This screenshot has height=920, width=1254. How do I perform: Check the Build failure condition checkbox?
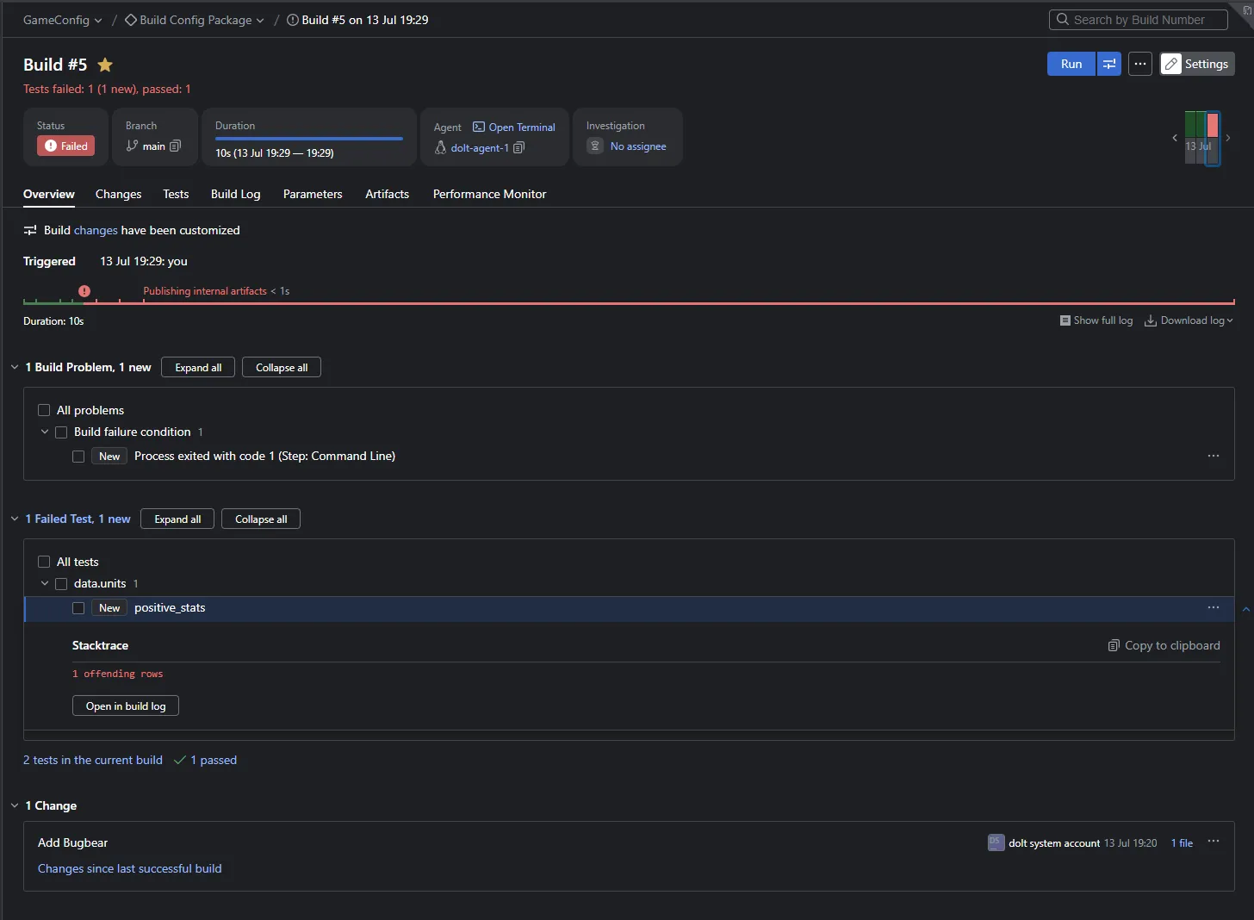pos(61,432)
